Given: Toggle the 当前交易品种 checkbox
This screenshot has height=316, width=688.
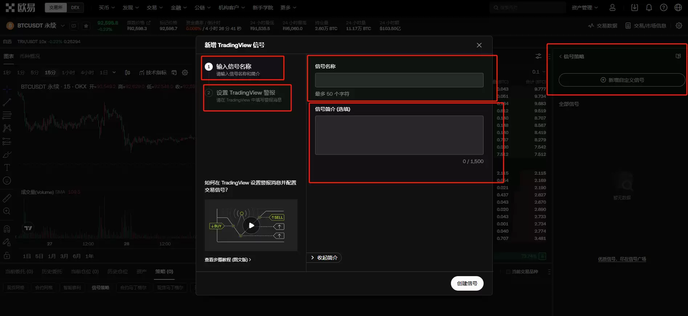Looking at the screenshot, I should [x=508, y=271].
